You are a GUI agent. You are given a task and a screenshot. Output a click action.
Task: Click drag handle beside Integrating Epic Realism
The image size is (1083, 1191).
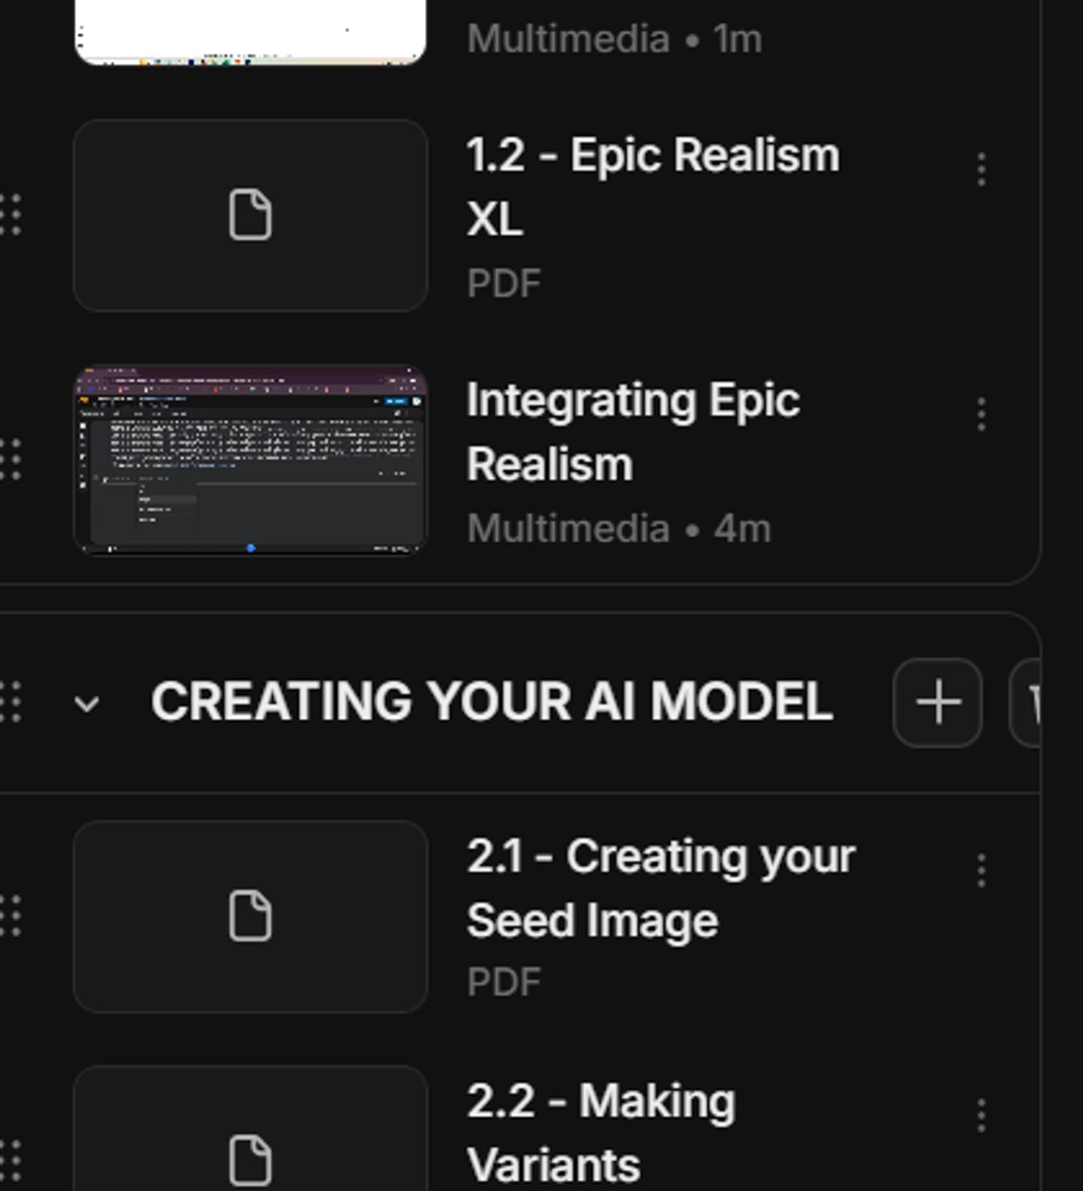click(x=11, y=459)
